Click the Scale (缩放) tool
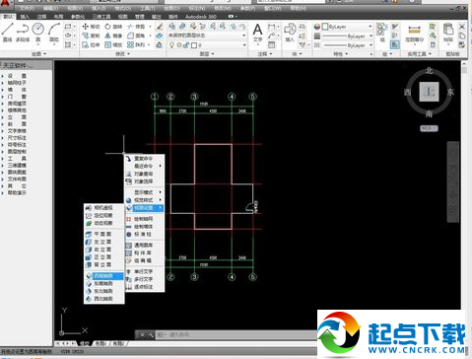Screen dimensions: 472x359 [x=113, y=44]
